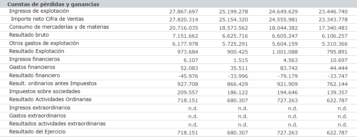Select the cell showing 18.573.562
Screen dimensions: 357x137
(x=233, y=28)
